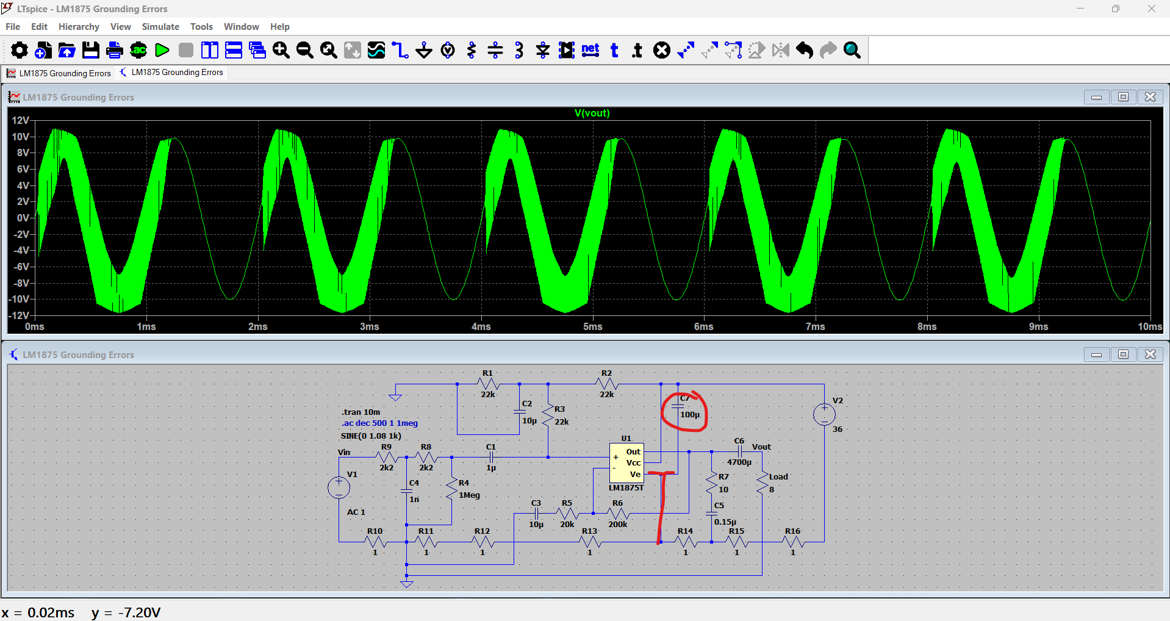
Task: Select the delete tool
Action: point(662,50)
